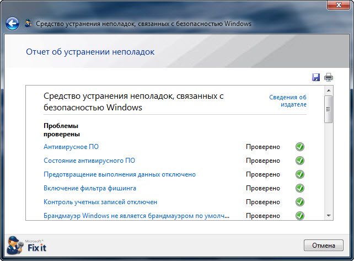Click checkmark for Включение фильтра фишинга row
The height and width of the screenshot is (261, 354).
(300, 188)
